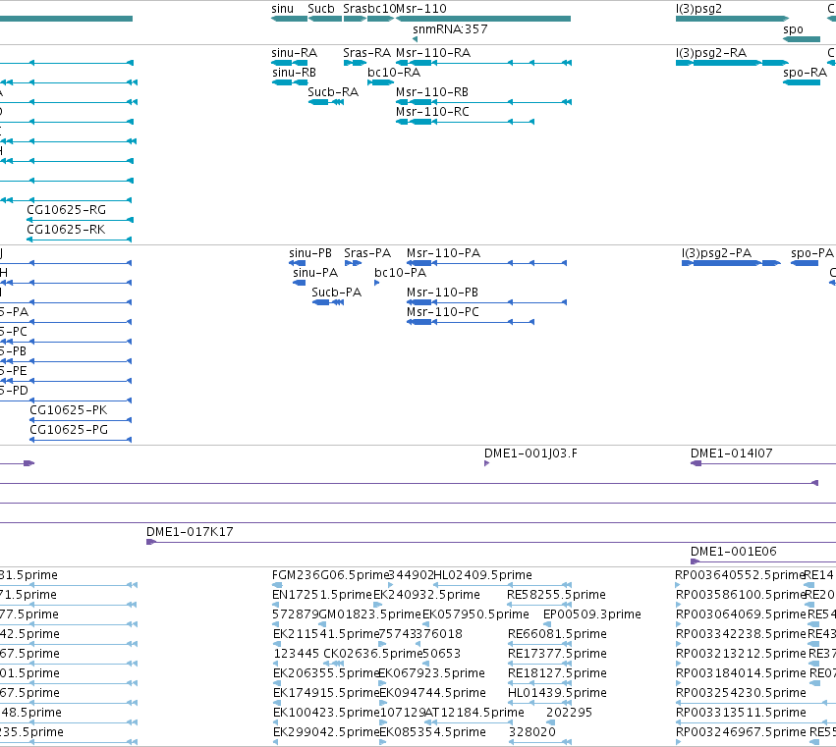Click the HL02409.5prime EST label
Screen dimensions: 836x747
(x=483, y=575)
